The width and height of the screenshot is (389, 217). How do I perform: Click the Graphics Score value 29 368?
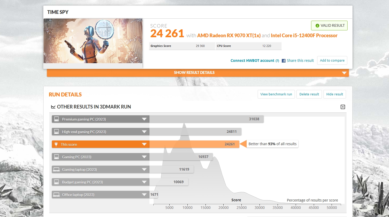(x=200, y=46)
